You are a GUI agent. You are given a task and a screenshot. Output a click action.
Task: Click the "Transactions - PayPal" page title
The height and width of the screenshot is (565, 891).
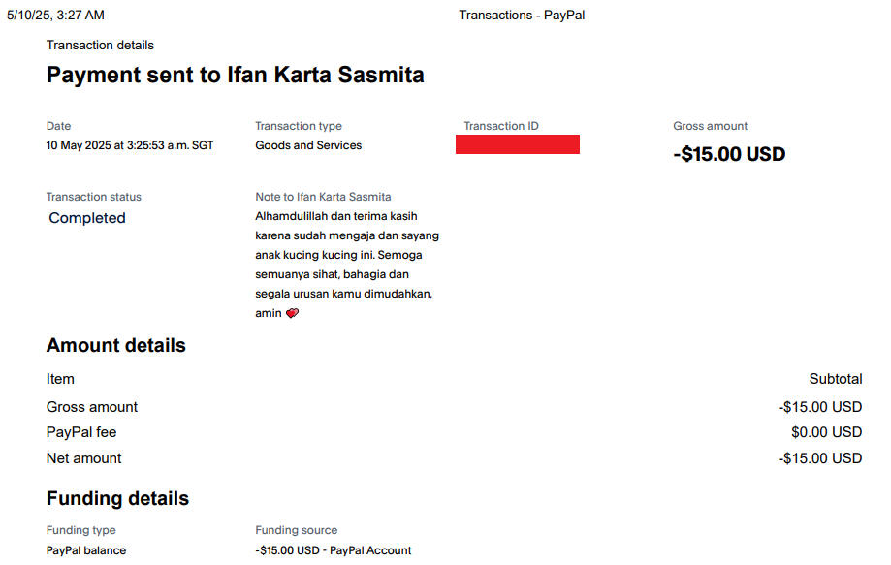522,15
